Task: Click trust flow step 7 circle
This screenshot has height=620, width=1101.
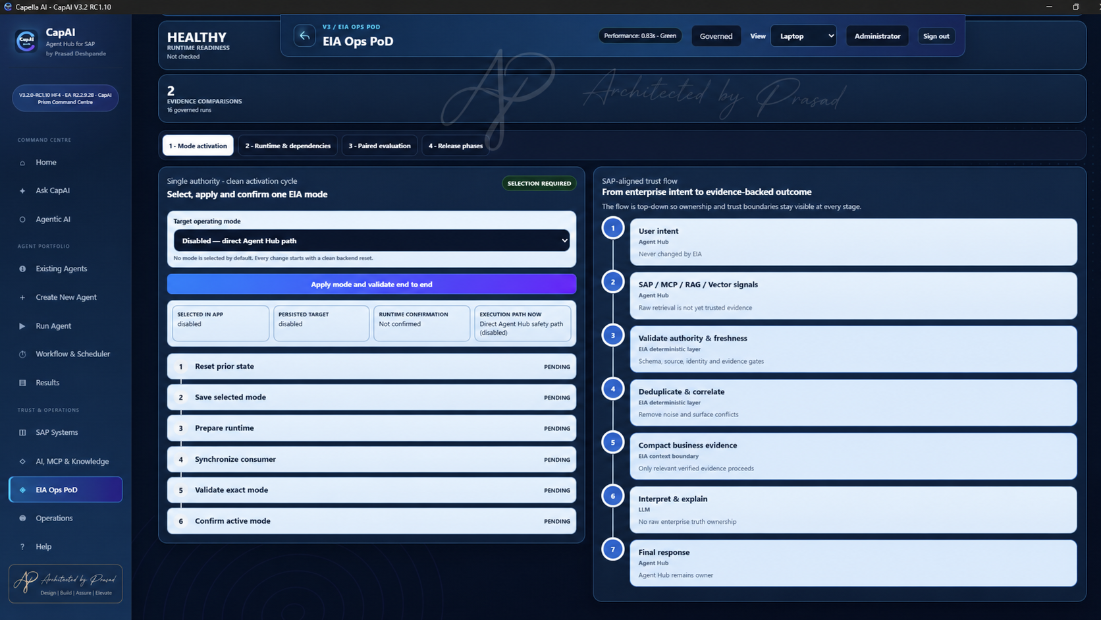Action: pos(613,550)
